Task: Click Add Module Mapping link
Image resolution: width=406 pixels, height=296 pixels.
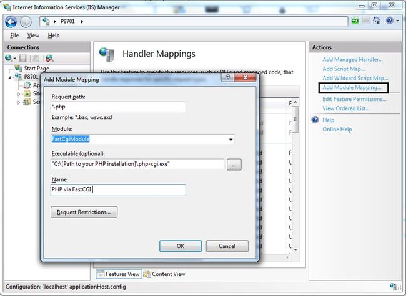Action: pos(352,87)
